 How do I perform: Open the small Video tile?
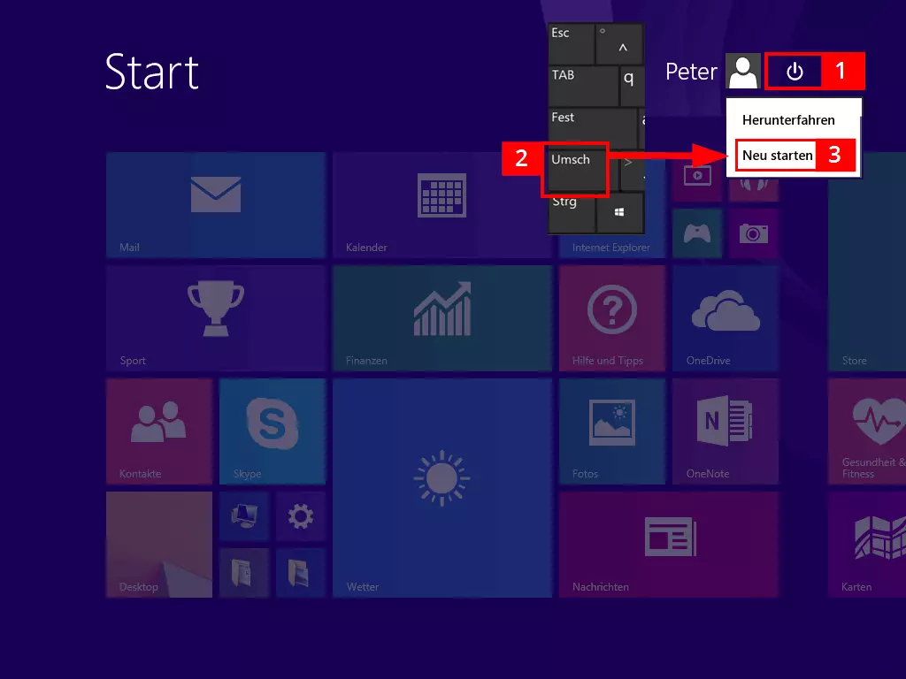tap(697, 178)
